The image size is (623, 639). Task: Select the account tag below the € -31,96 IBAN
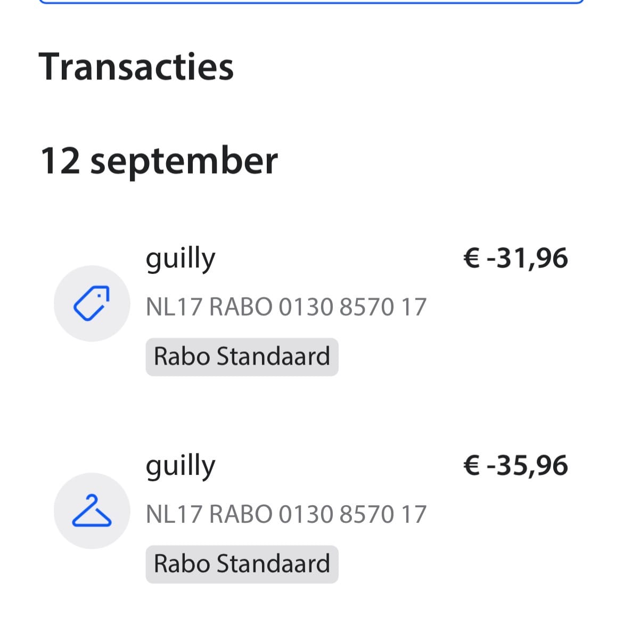[242, 357]
